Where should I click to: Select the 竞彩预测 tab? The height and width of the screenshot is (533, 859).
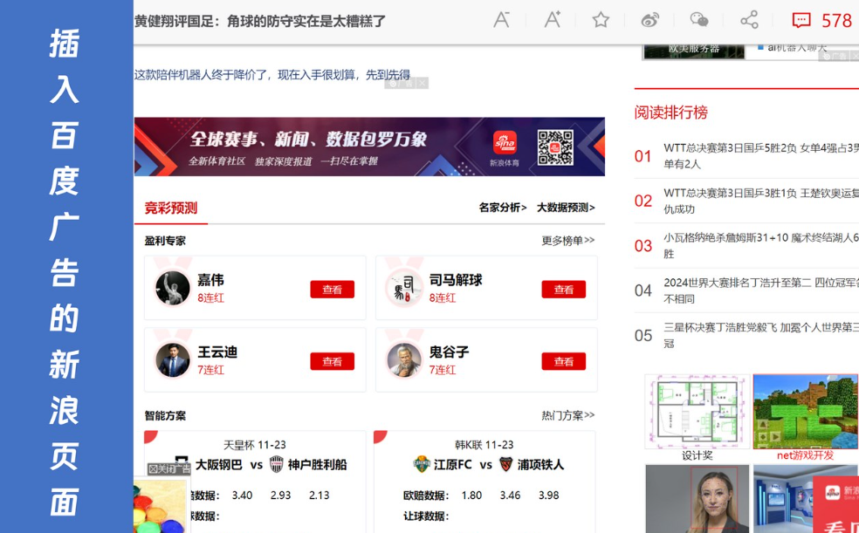pyautogui.click(x=170, y=208)
